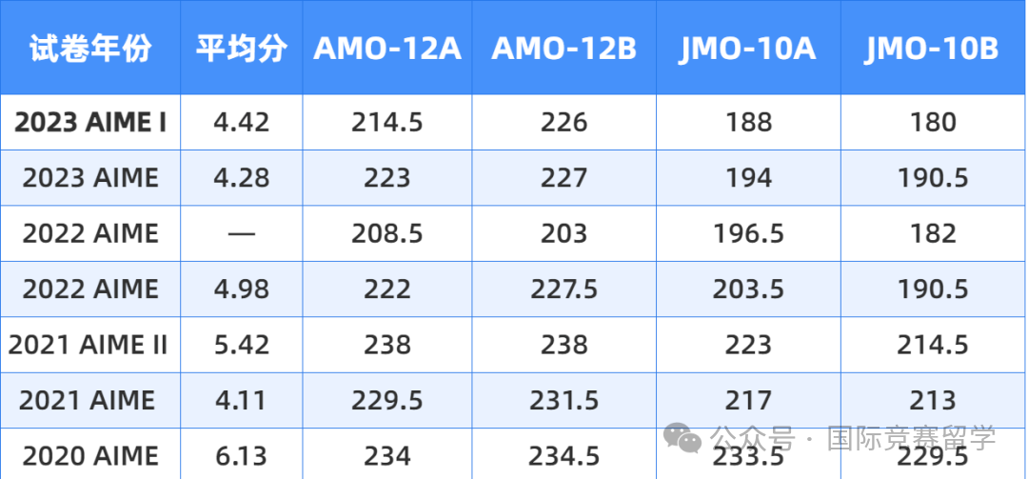Viewport: 1028px width, 479px height.
Task: Click the 4.42 average score cell
Action: coord(241,122)
